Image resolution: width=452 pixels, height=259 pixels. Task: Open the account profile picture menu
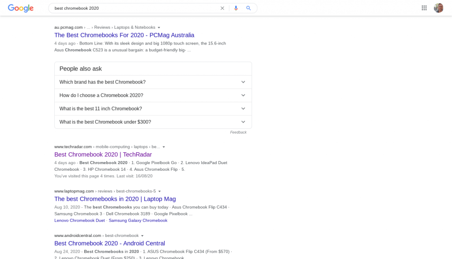coord(438,8)
